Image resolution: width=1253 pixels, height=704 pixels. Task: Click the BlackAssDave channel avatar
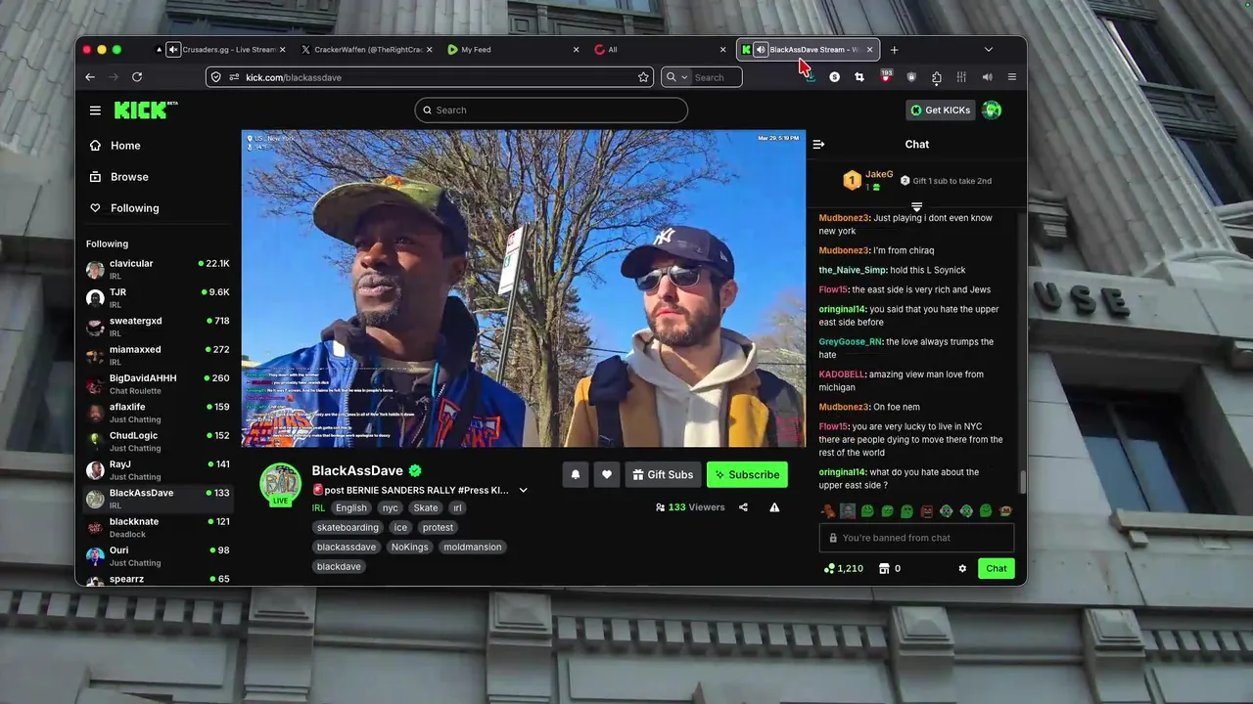(x=281, y=485)
